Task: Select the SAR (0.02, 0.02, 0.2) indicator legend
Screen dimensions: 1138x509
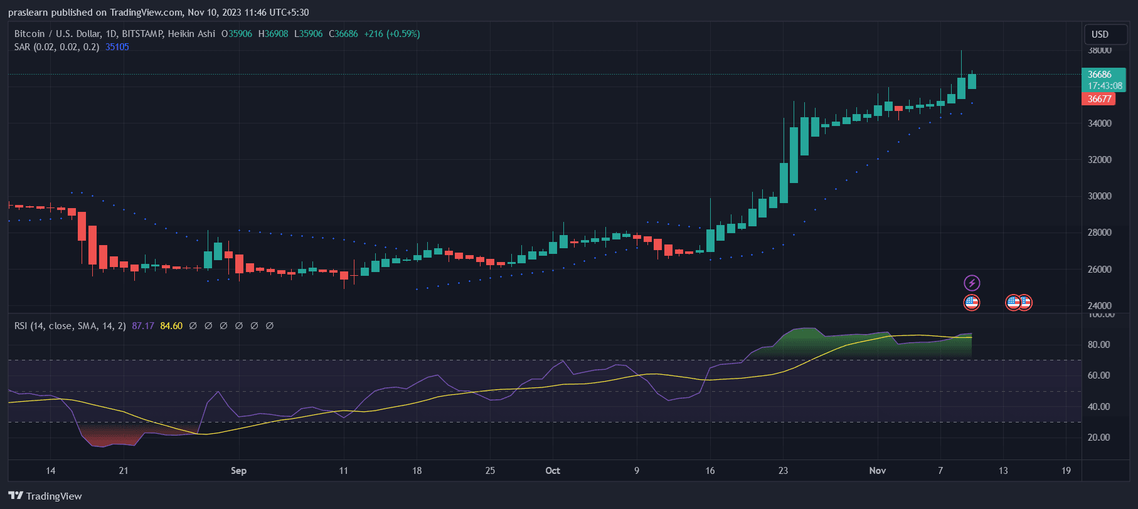Action: coord(56,47)
